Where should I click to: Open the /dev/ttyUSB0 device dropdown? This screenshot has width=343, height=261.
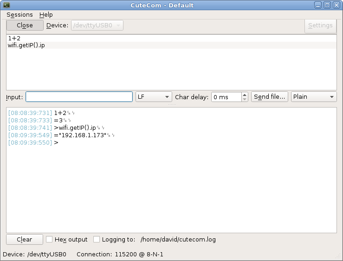97,25
